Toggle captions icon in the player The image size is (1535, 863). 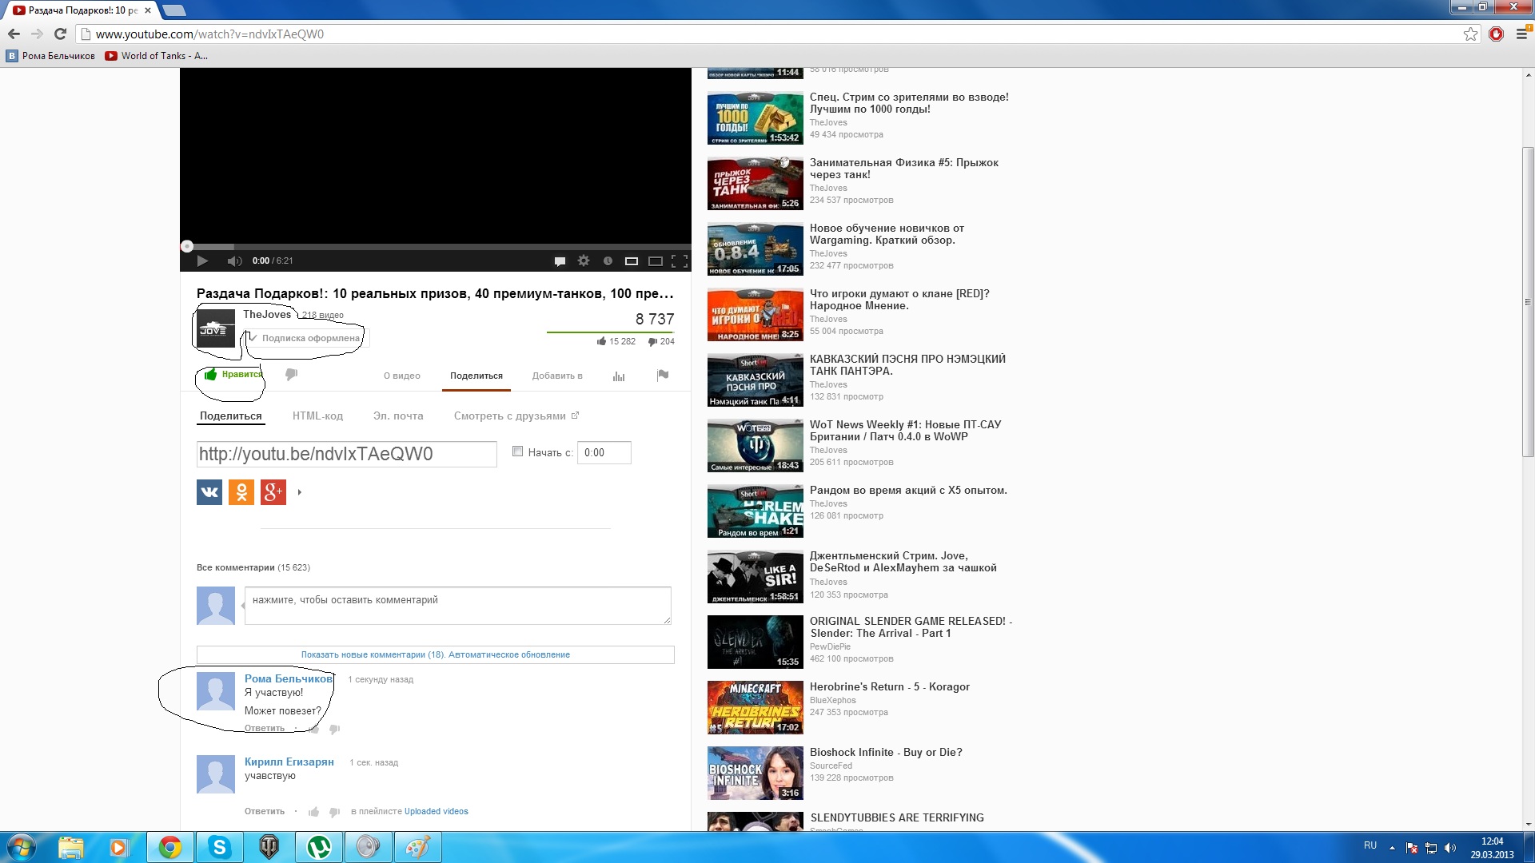point(560,260)
